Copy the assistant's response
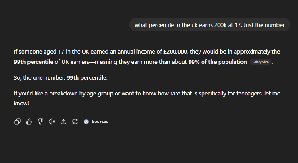The width and height of the screenshot is (298, 163). (x=18, y=122)
